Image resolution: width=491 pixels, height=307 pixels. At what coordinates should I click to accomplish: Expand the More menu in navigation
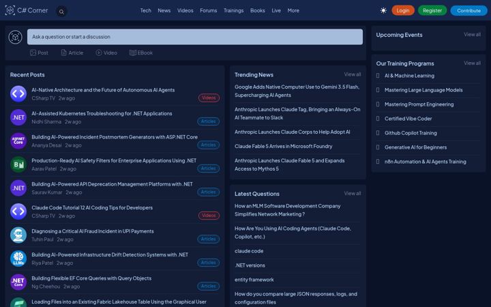(x=293, y=10)
